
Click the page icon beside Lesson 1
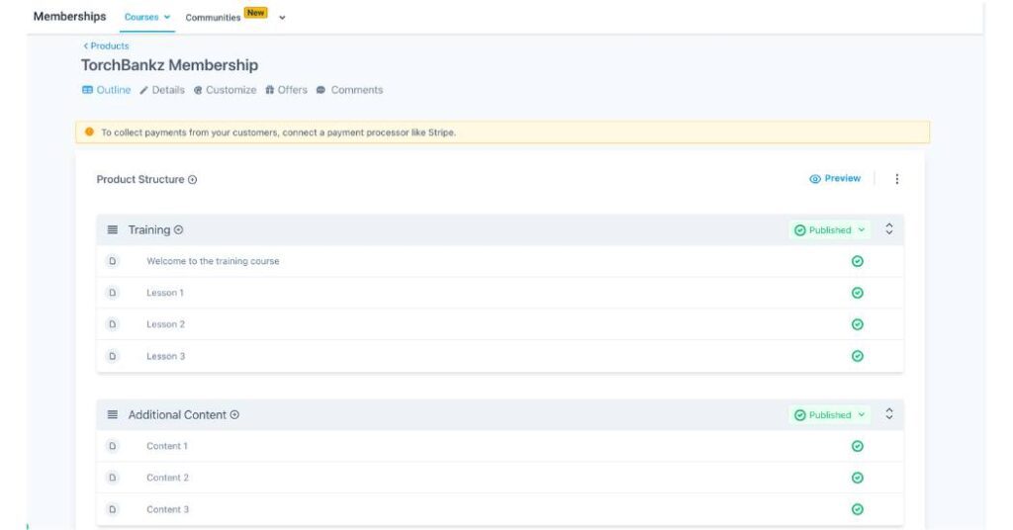[113, 293]
